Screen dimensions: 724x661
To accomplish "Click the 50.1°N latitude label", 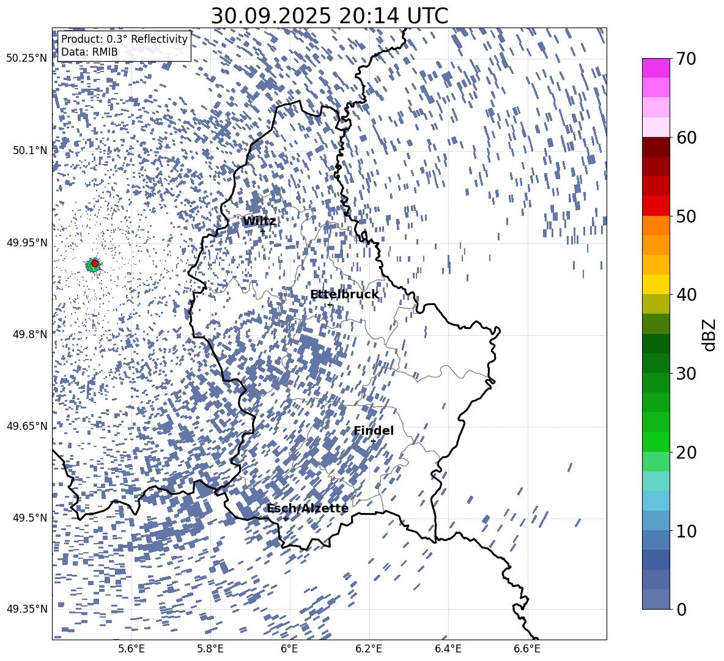I will tap(30, 150).
